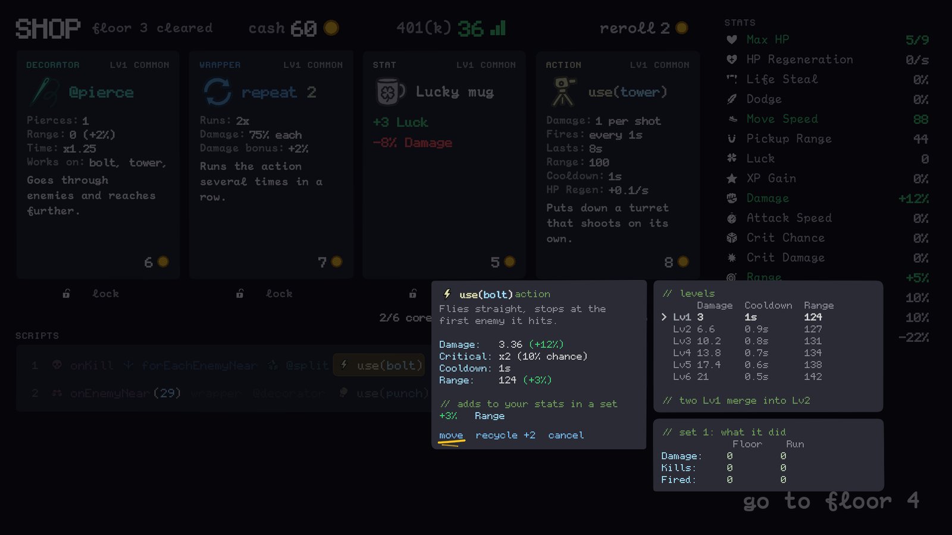952x535 pixels.
Task: Buy @pierce for 6 coins
Action: tap(156, 262)
